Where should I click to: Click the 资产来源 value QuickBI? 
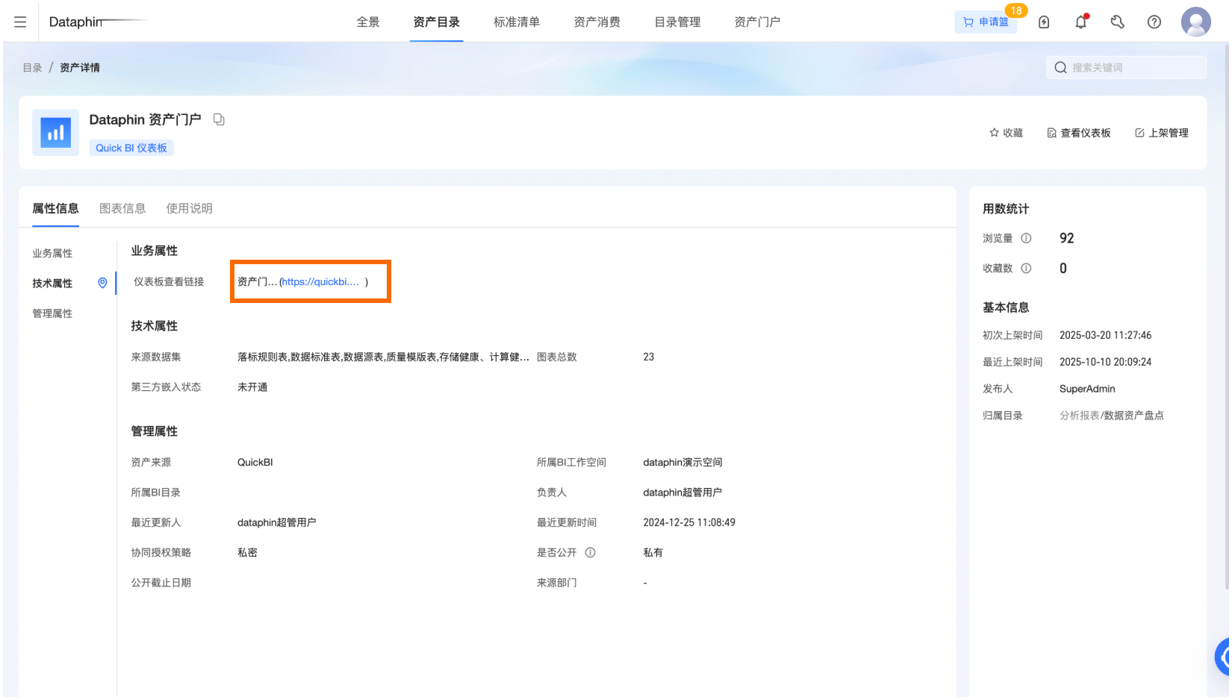click(x=255, y=462)
